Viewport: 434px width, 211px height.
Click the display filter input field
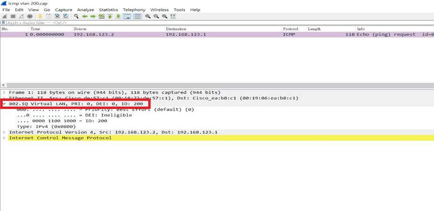pos(220,23)
